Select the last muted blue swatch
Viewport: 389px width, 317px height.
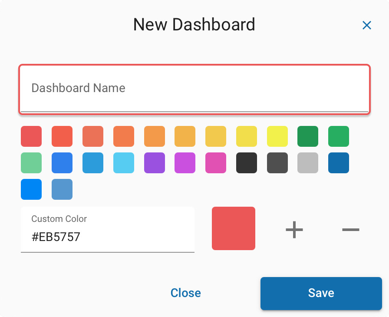pos(62,189)
